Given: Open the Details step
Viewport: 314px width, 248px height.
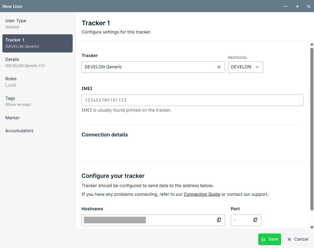Looking at the screenshot, I should [x=37, y=63].
